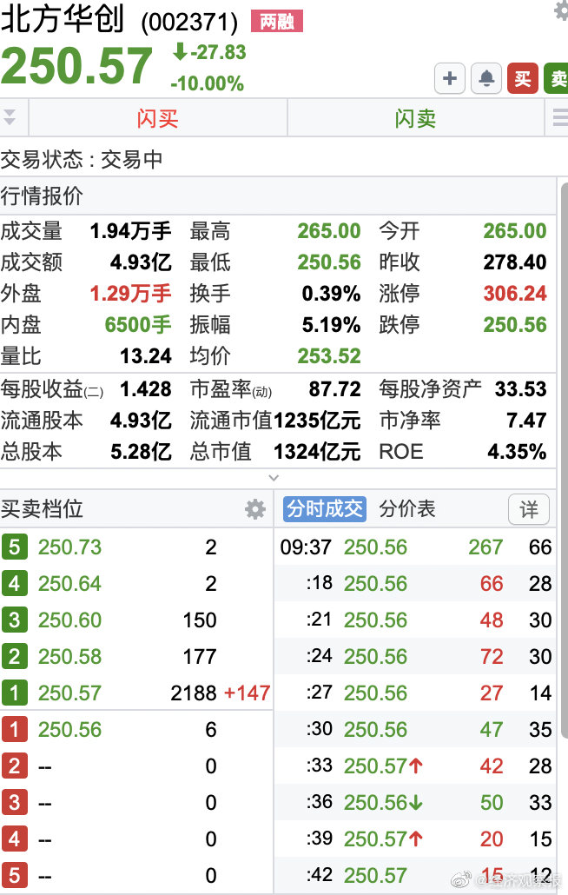Open the gear settings icon at the top right
This screenshot has height=895, width=568.
562,10
